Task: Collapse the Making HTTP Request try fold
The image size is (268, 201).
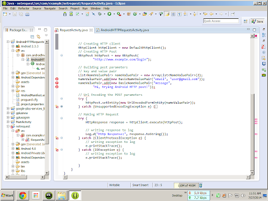Action: tap(62, 118)
